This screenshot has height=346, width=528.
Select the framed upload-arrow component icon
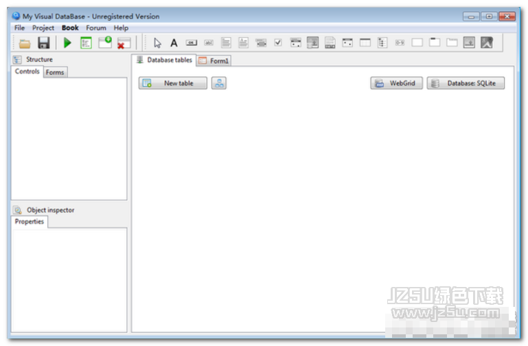(x=313, y=43)
